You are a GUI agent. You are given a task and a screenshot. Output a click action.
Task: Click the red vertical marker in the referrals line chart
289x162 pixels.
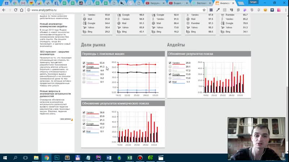click(149, 77)
